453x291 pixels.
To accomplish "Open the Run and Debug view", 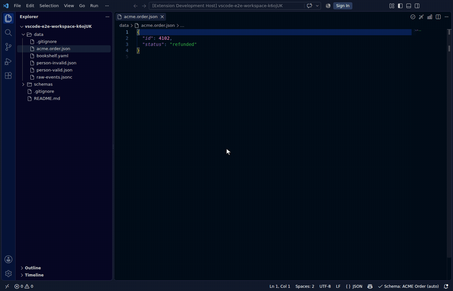I will click(x=8, y=61).
